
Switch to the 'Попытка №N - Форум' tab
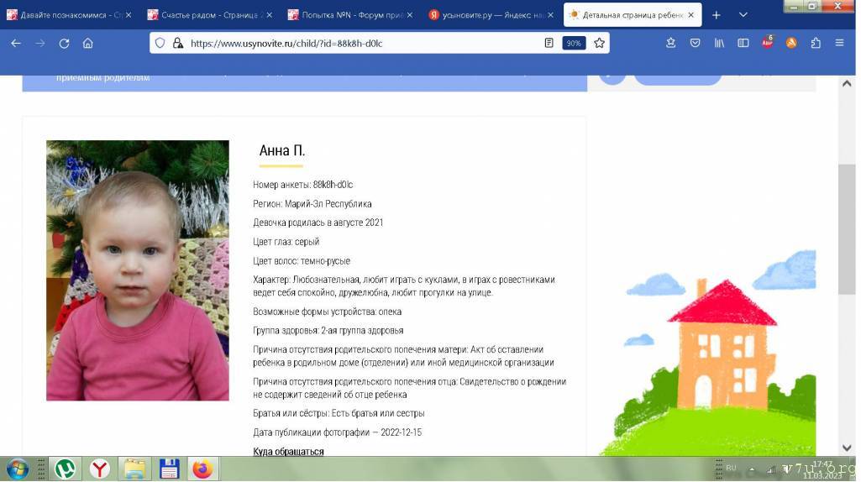point(349,15)
